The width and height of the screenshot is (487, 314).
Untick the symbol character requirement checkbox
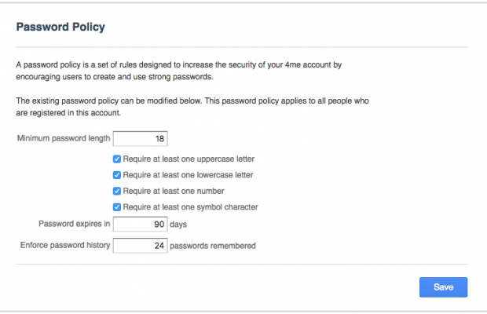(117, 207)
